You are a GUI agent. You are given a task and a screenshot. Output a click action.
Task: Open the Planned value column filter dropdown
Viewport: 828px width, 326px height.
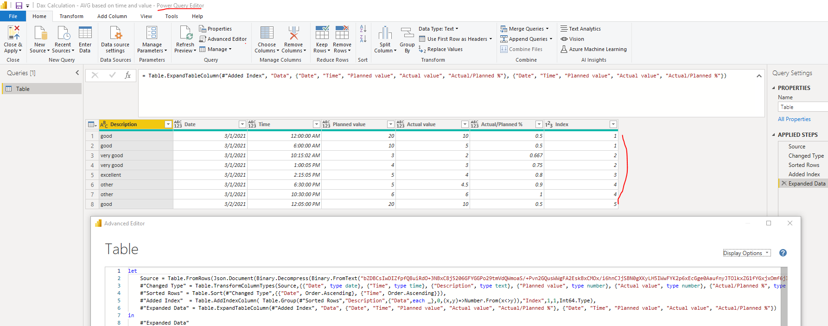pyautogui.click(x=391, y=124)
